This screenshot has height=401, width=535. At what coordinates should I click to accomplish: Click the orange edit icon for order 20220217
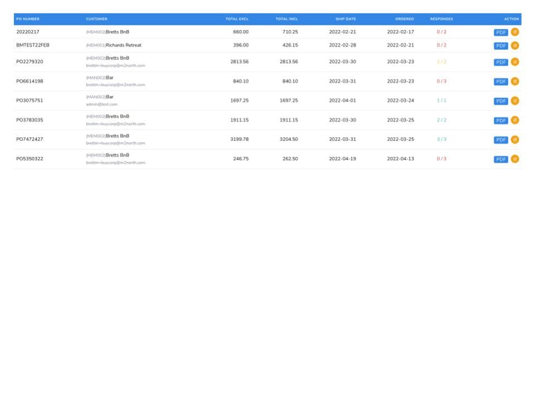[515, 32]
